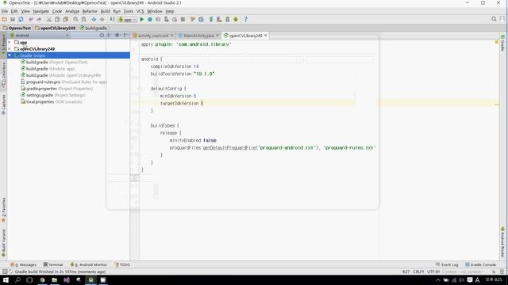Click build.gradle breadcrumb
The height and width of the screenshot is (285, 508).
click(x=94, y=28)
